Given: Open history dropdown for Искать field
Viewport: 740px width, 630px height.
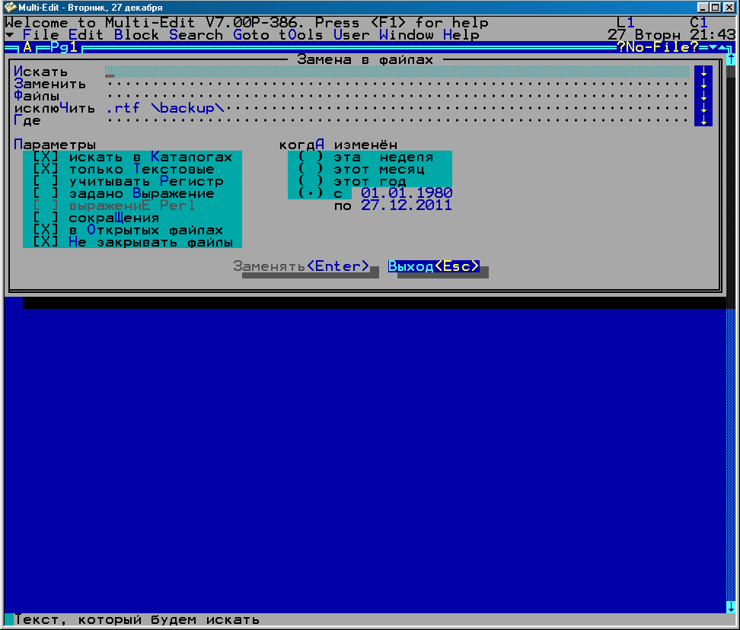Looking at the screenshot, I should click(703, 72).
